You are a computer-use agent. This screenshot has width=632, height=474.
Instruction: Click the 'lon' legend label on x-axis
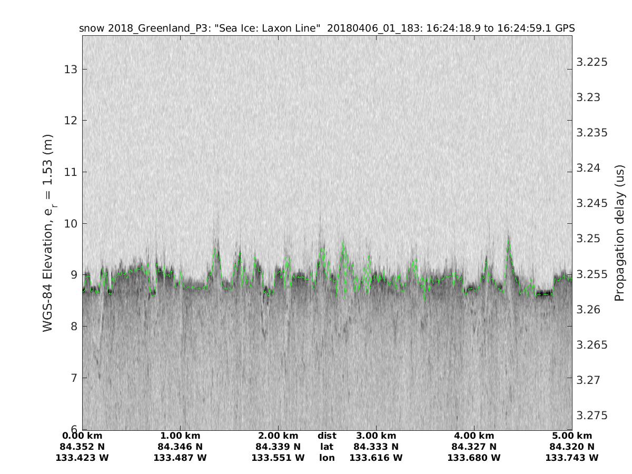[327, 458]
